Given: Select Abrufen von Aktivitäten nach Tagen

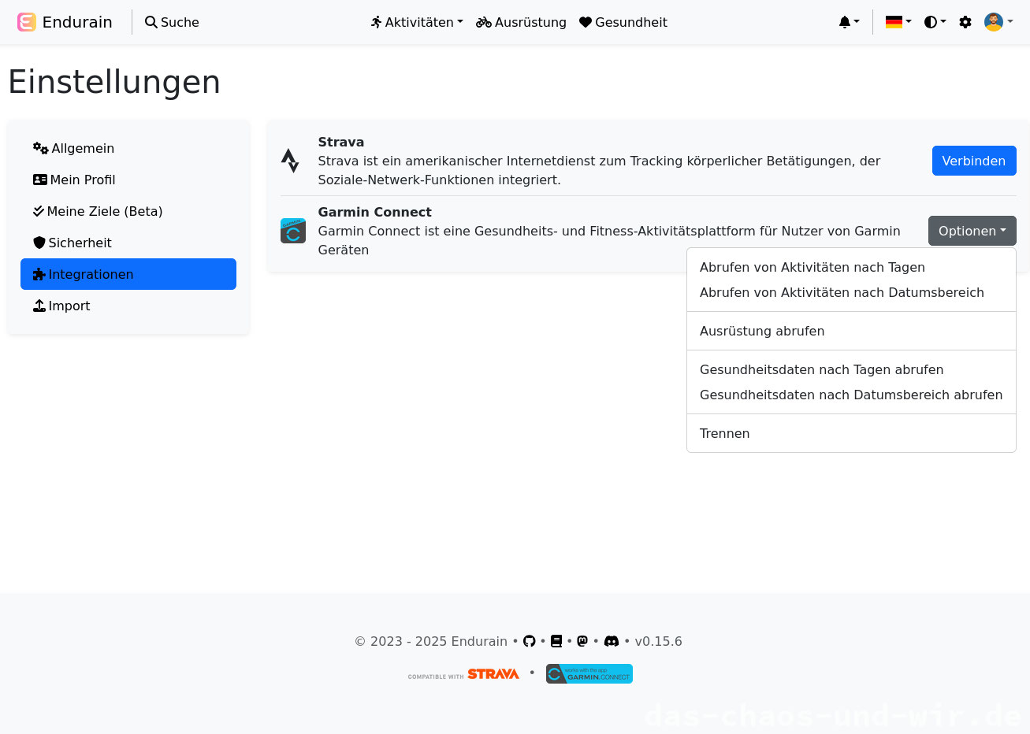Looking at the screenshot, I should 812,267.
